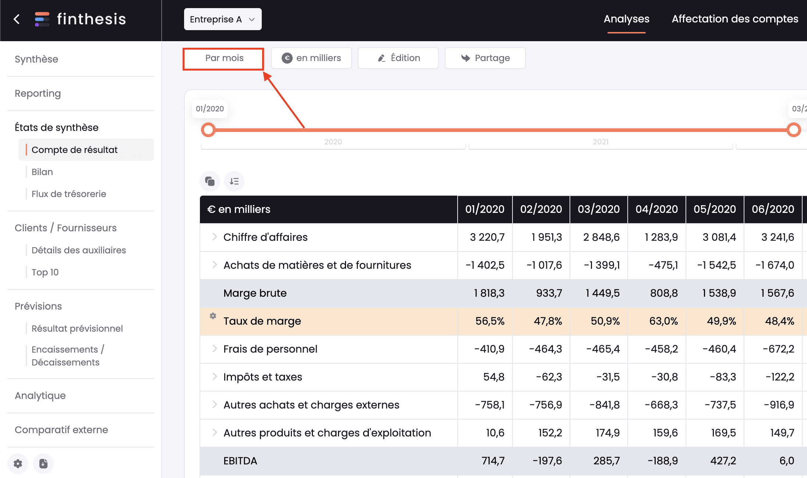Open Synthèse in the sidebar
This screenshot has width=807, height=478.
(36, 59)
